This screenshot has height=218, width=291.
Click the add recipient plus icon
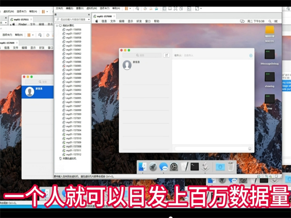tap(251, 56)
